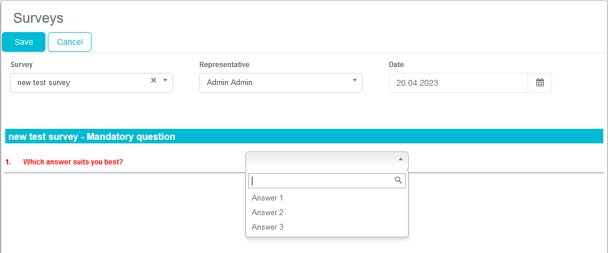
Task: Select Answer 1 from the list
Action: click(x=268, y=198)
